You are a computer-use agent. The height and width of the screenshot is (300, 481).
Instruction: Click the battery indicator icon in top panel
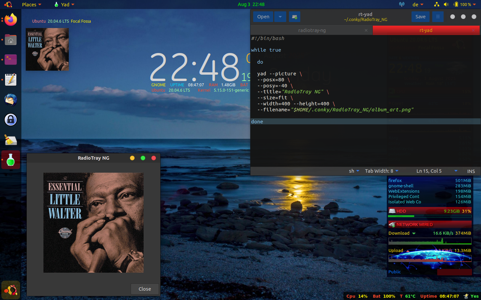pos(456,4)
